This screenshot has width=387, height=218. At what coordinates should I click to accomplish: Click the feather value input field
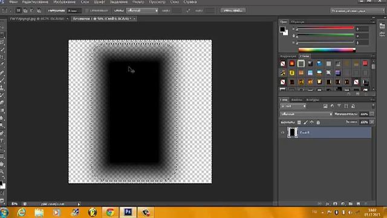click(x=74, y=11)
